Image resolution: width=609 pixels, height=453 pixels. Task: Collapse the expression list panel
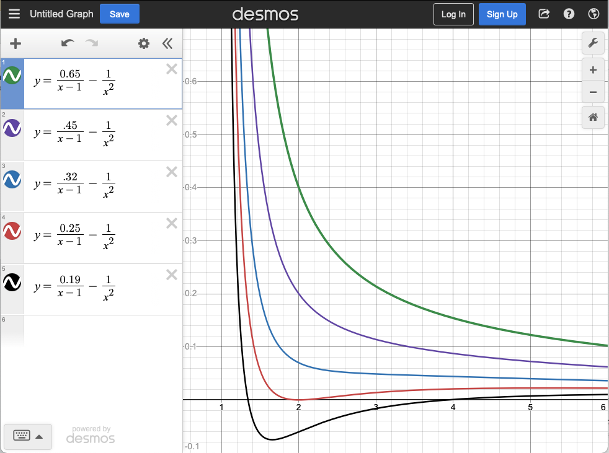tap(167, 43)
